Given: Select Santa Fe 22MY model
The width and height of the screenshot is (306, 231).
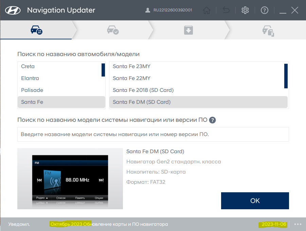Looking at the screenshot, I should (x=197, y=78).
